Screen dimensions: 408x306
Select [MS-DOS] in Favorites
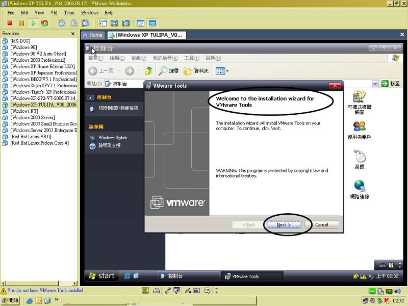click(x=20, y=41)
